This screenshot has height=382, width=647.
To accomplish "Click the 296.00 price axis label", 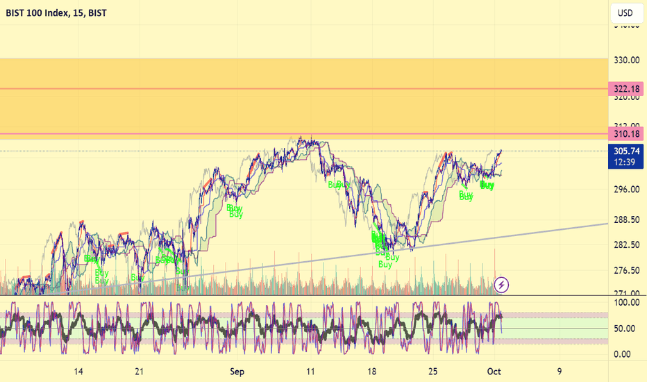I will (x=626, y=189).
